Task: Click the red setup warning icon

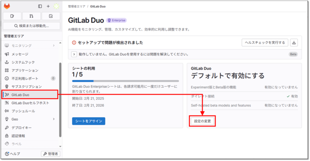Action: 74,43
